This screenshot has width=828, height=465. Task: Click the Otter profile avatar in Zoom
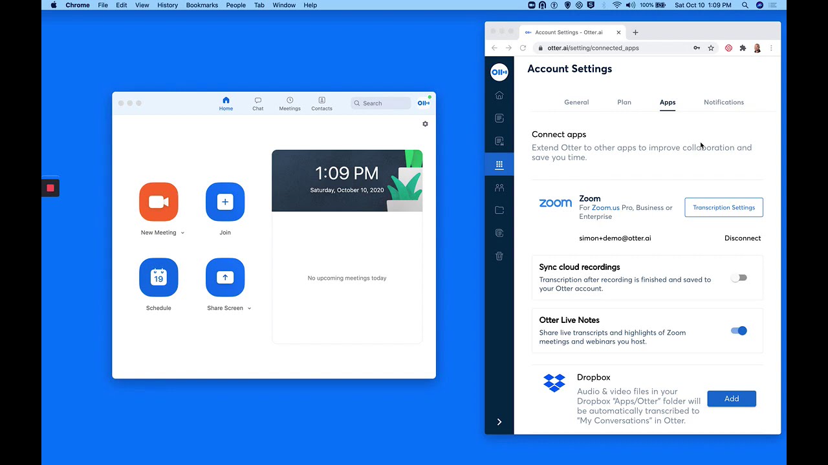424,103
